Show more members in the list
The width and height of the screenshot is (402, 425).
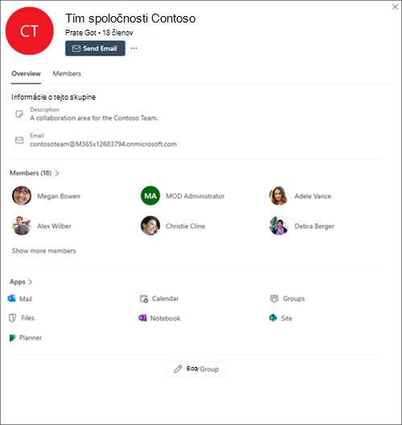tap(44, 251)
